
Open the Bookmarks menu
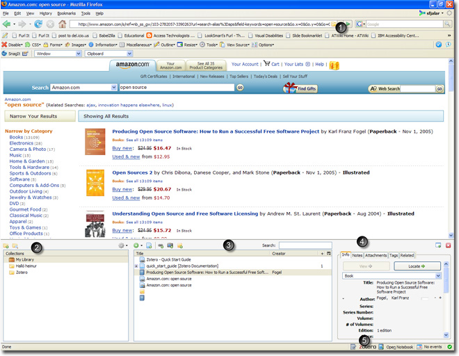tap(67, 13)
